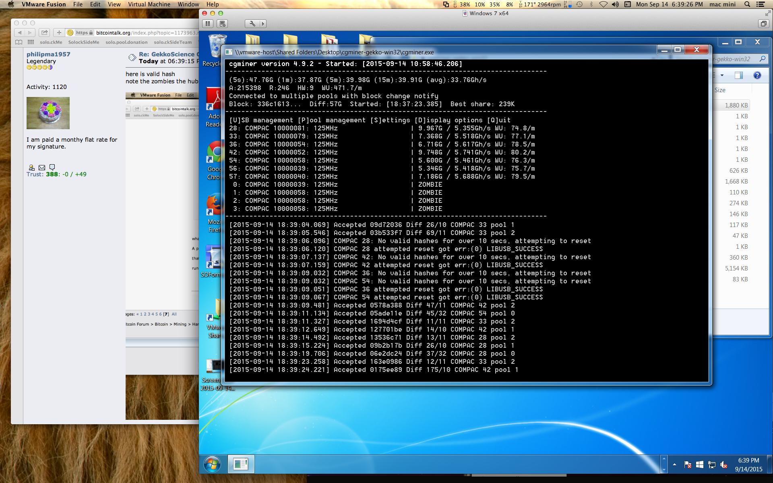This screenshot has width=773, height=483.
Task: Toggle Unity view icon in the VMware window
Action: (x=763, y=24)
